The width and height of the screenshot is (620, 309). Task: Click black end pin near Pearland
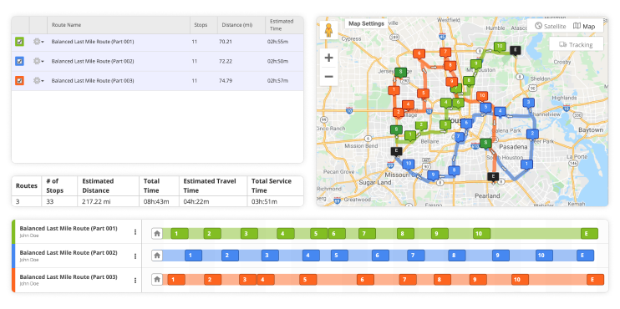493,177
